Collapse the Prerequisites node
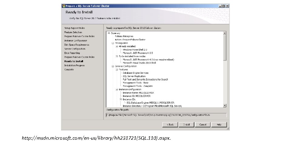 (113, 43)
